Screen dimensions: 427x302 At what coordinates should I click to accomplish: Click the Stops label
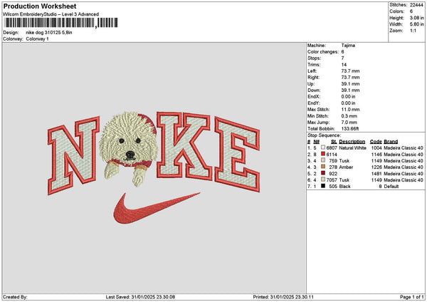coord(315,58)
